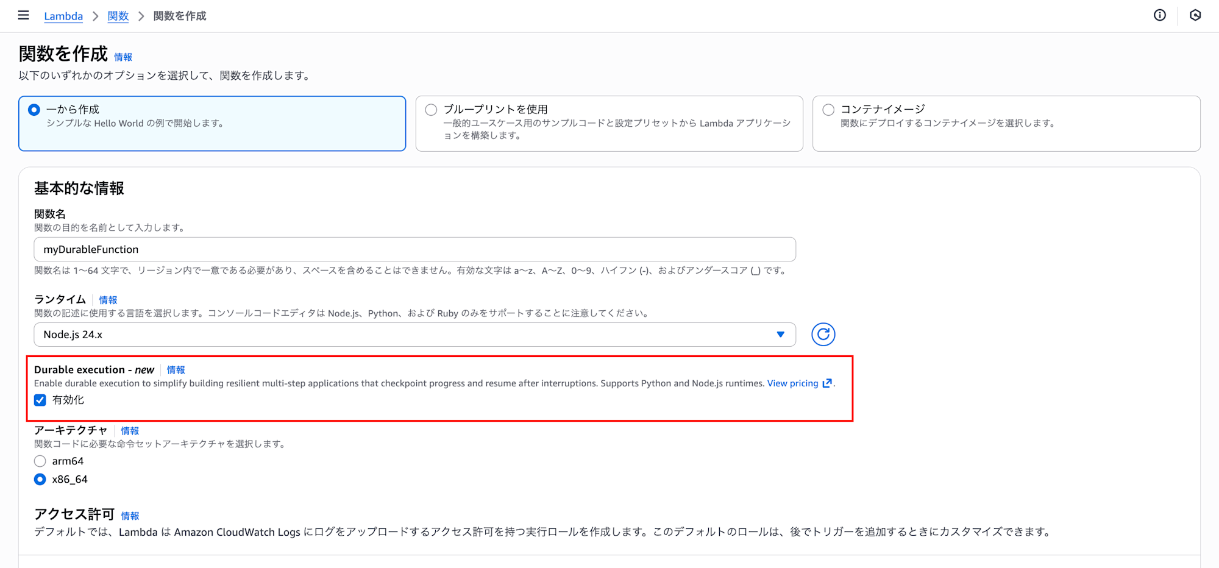Open 情報 link beside Durable execution
Screen dimensions: 1219x568
pos(176,370)
